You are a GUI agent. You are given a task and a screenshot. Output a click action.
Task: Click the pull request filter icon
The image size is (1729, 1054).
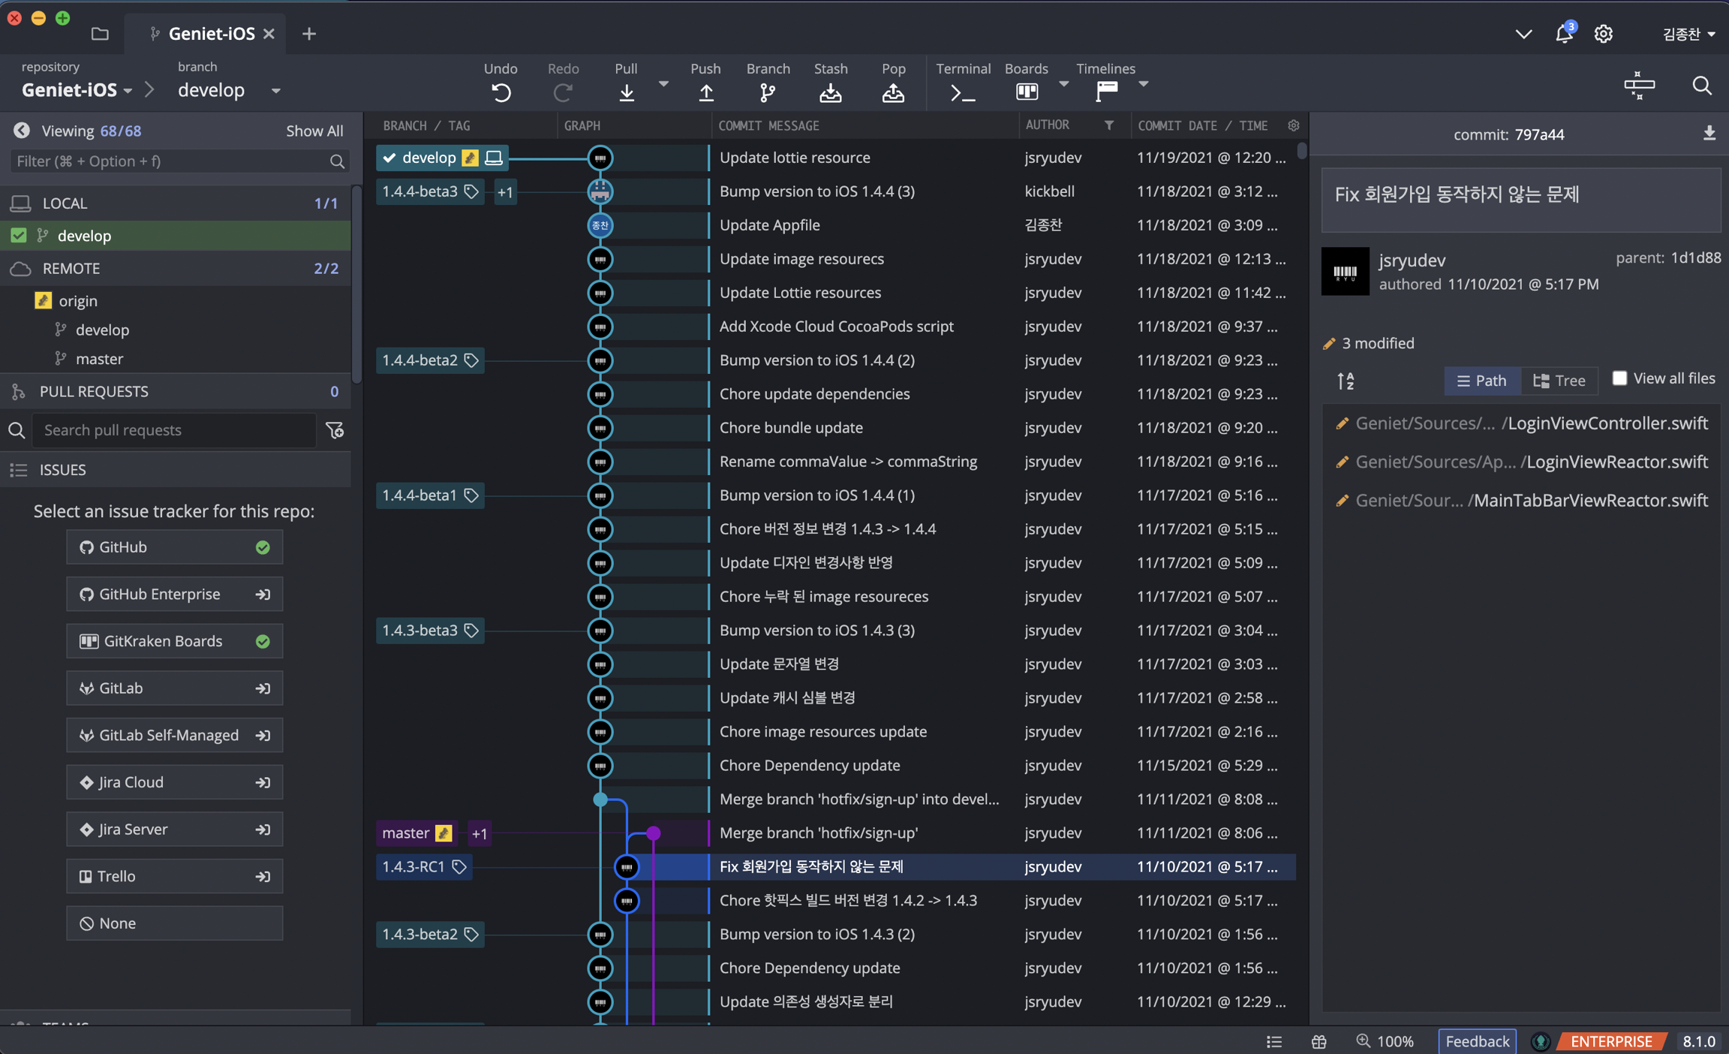coord(335,430)
